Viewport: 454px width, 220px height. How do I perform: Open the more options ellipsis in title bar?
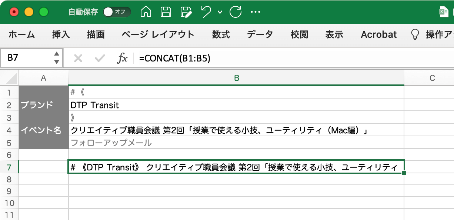(256, 12)
